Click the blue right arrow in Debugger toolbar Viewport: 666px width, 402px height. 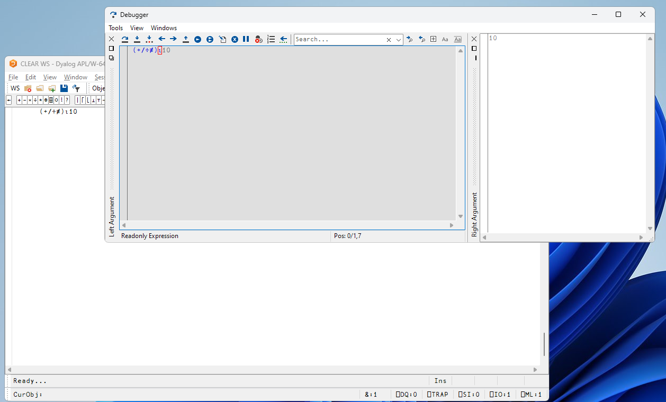pos(173,39)
